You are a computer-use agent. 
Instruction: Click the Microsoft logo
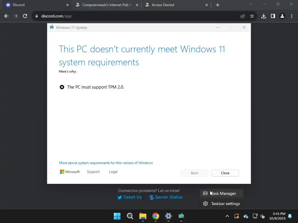click(x=70, y=172)
